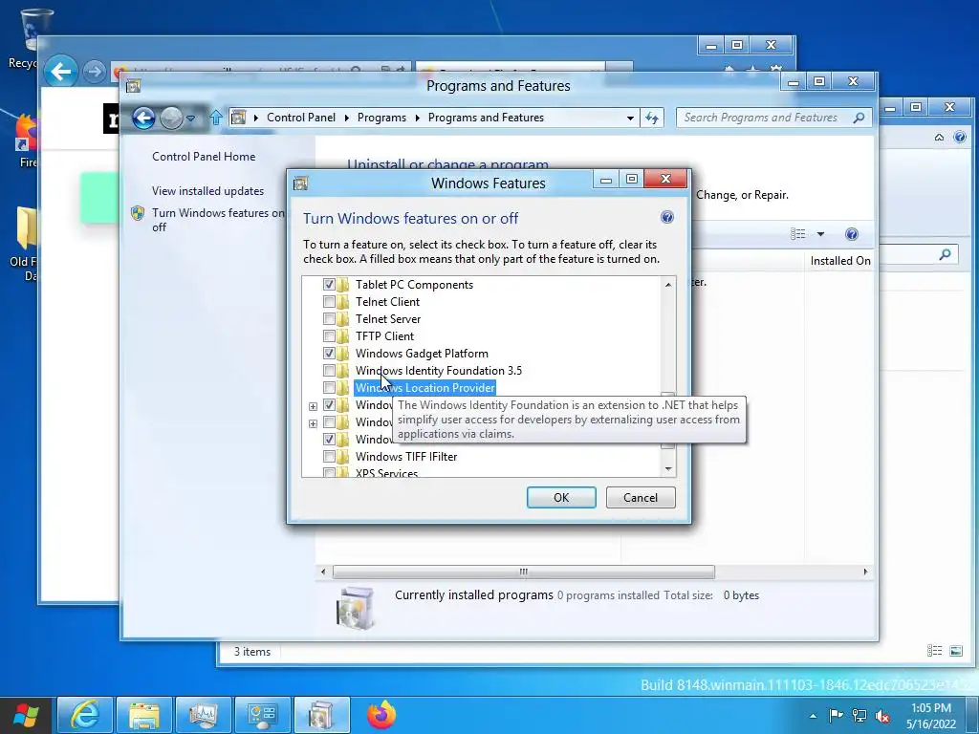The height and width of the screenshot is (734, 979).
Task: Launch Internet Explorer from taskbar
Action: (x=85, y=715)
